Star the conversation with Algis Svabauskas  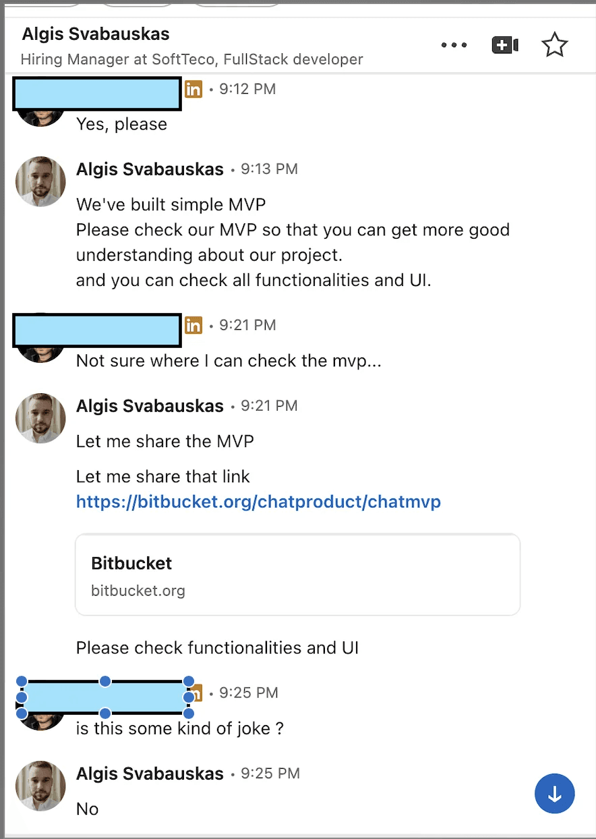tap(554, 45)
